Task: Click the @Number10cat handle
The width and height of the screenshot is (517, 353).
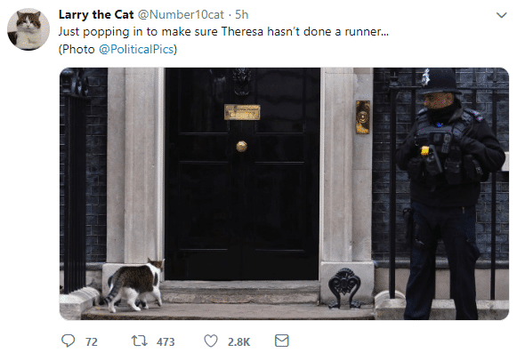Action: [x=181, y=15]
